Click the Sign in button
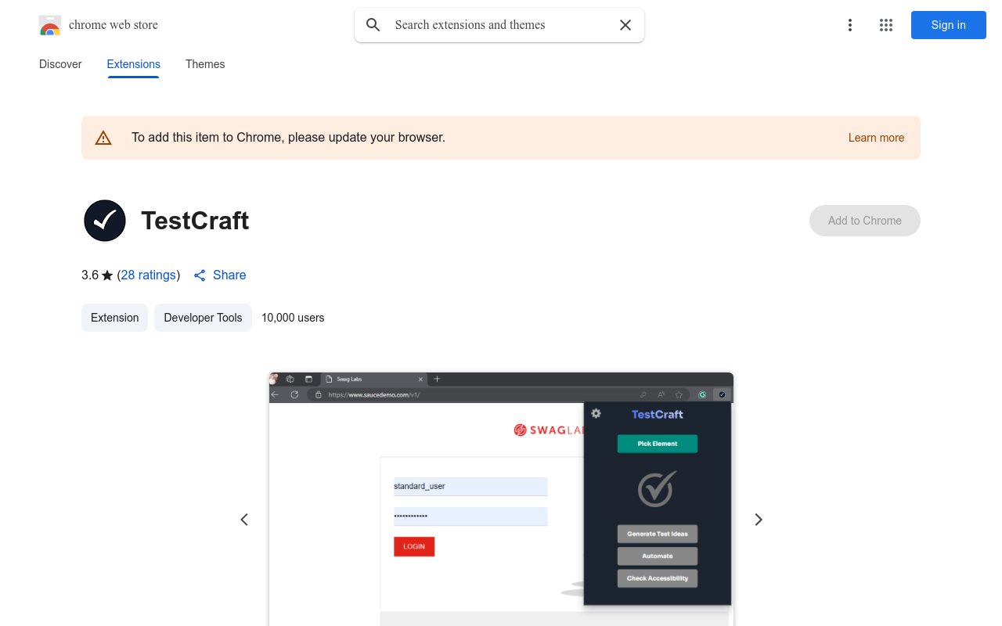This screenshot has height=626, width=1002. click(949, 25)
